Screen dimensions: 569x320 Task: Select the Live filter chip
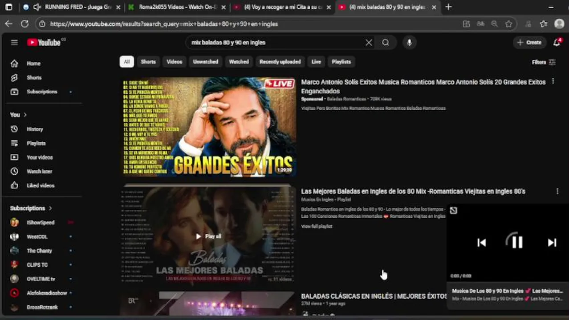tap(316, 62)
